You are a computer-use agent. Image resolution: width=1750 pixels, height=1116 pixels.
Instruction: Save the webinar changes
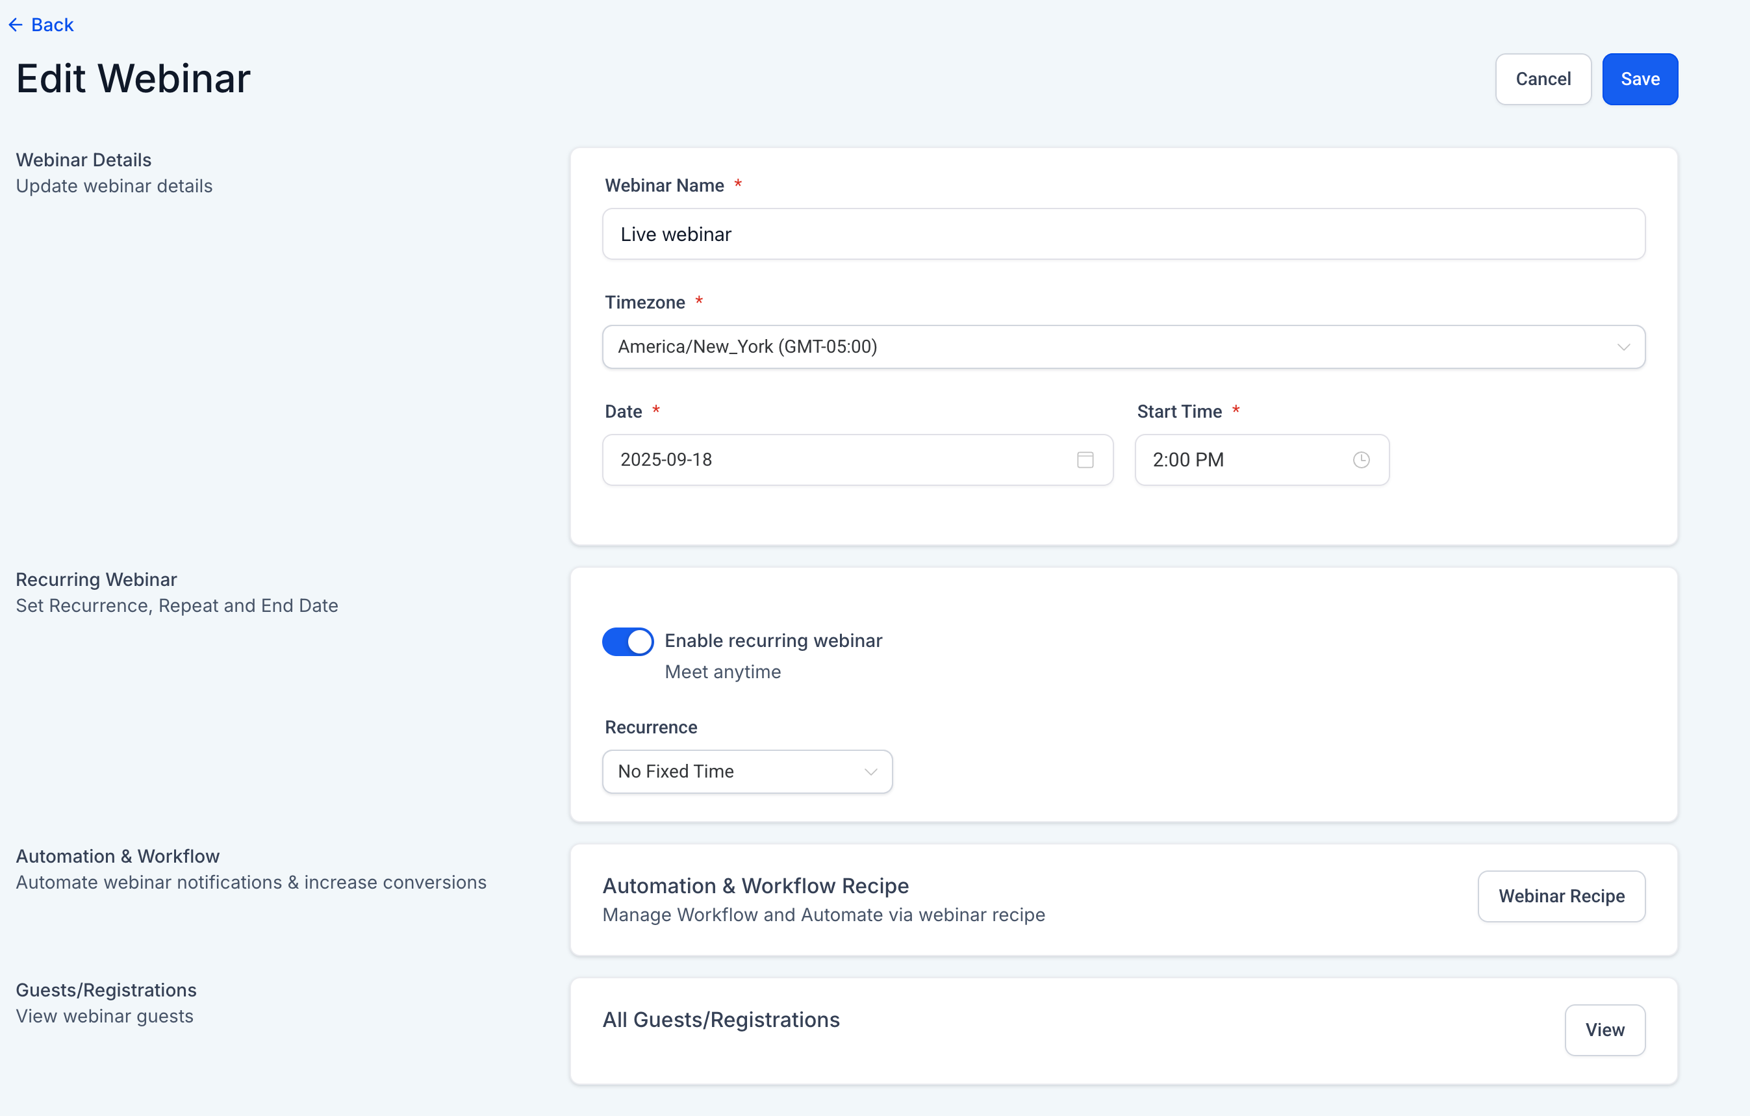pyautogui.click(x=1640, y=79)
